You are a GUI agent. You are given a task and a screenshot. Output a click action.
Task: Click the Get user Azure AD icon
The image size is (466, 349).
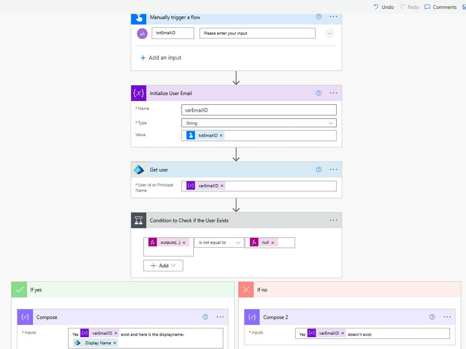pos(139,170)
